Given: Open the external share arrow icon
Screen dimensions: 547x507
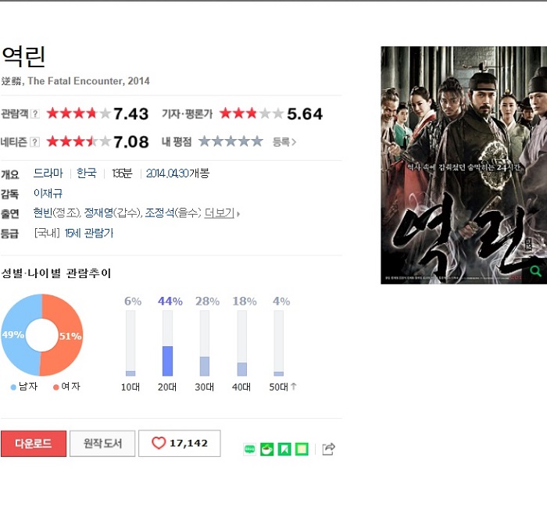Looking at the screenshot, I should coord(328,448).
